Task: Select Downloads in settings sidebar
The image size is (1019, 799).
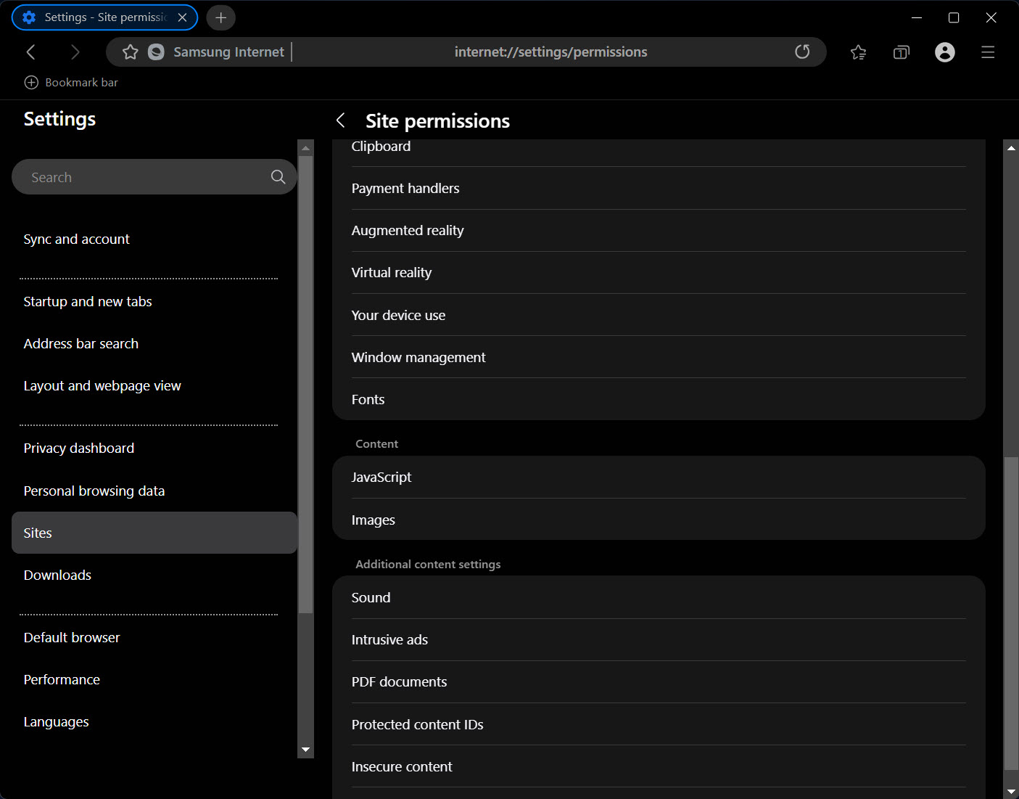Action: point(57,575)
